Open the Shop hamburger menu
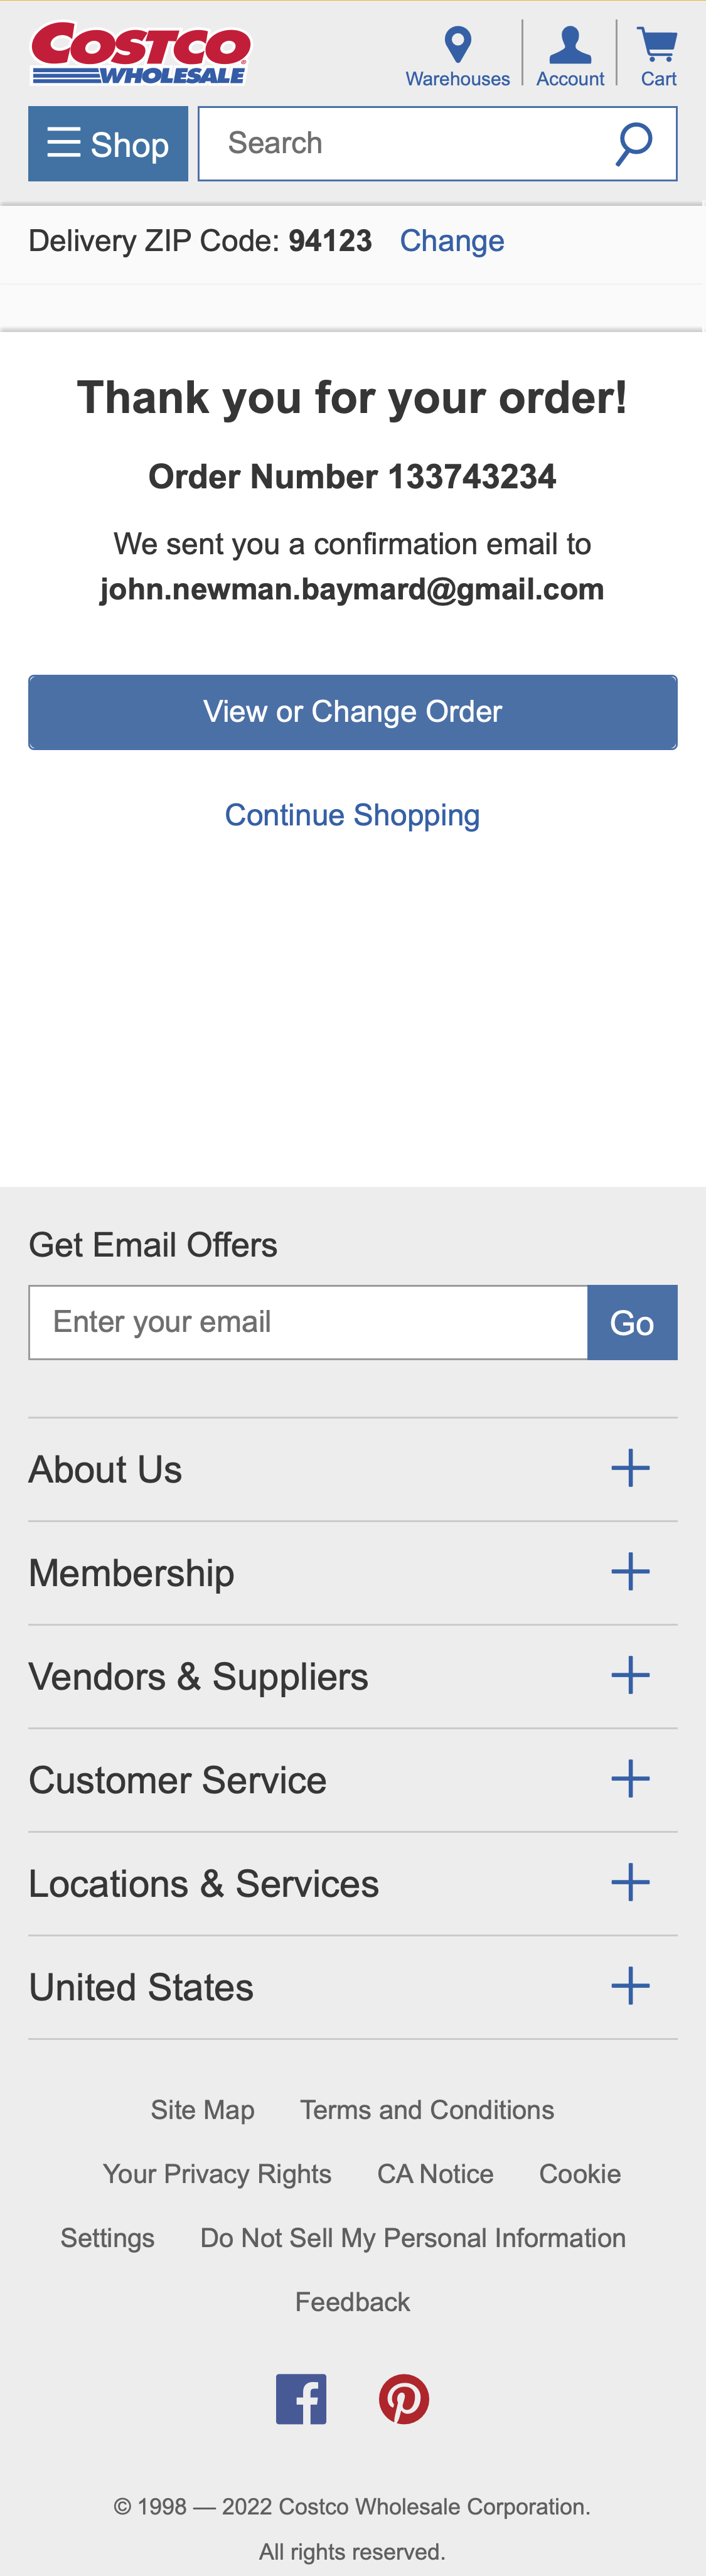 (108, 144)
